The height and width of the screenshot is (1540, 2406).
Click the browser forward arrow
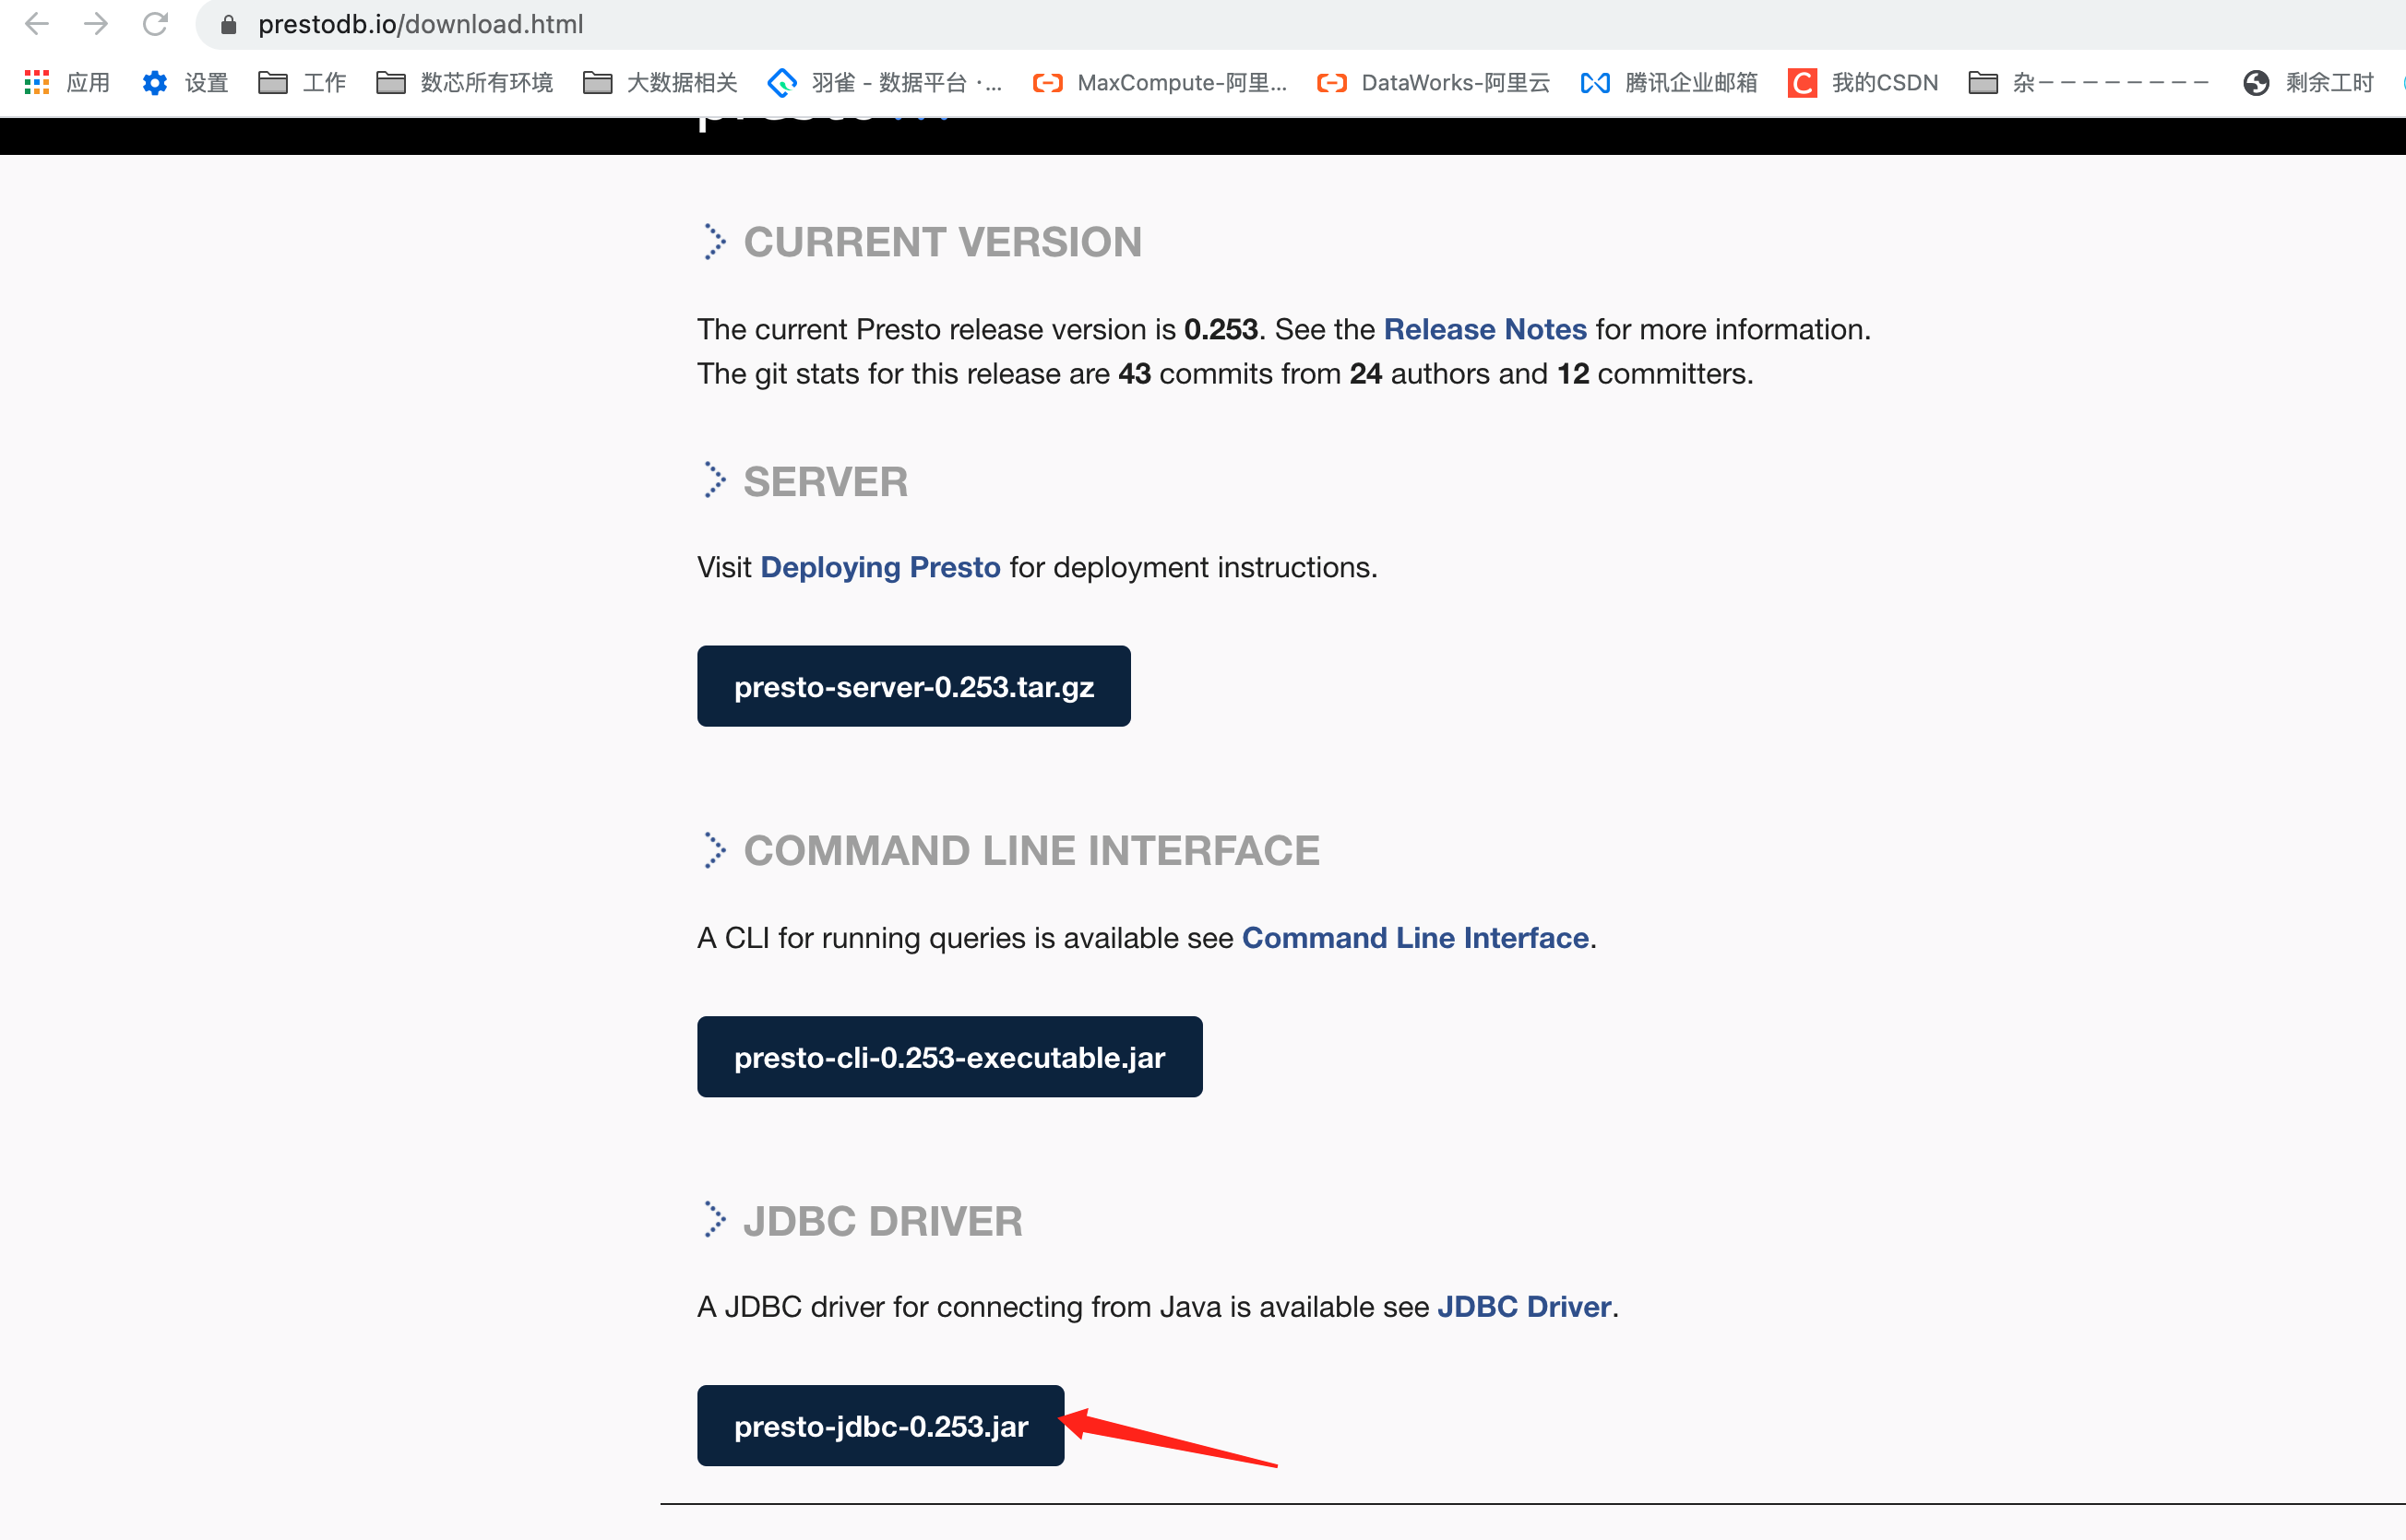click(96, 24)
